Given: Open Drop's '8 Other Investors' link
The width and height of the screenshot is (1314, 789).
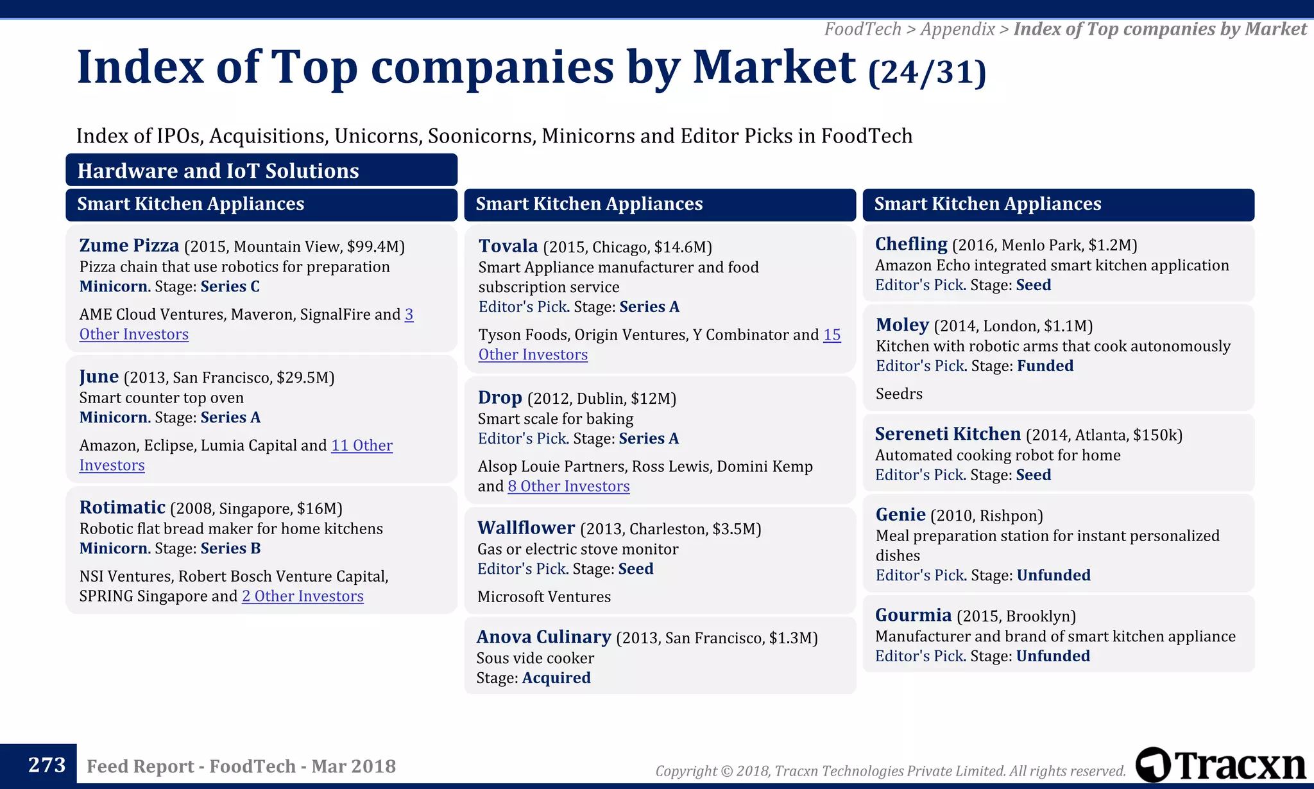Looking at the screenshot, I should point(568,486).
